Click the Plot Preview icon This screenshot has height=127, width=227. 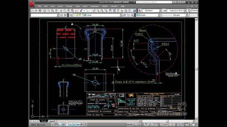coord(49,11)
